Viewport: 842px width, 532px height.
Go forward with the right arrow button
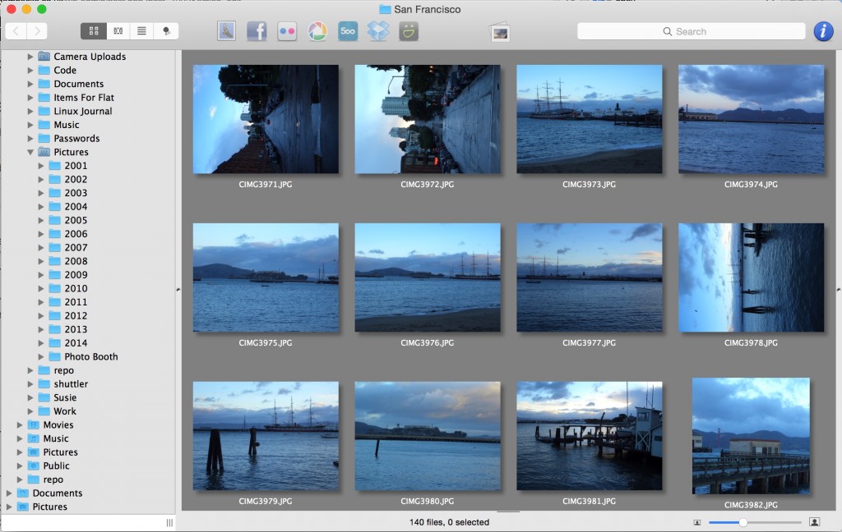coord(37,31)
